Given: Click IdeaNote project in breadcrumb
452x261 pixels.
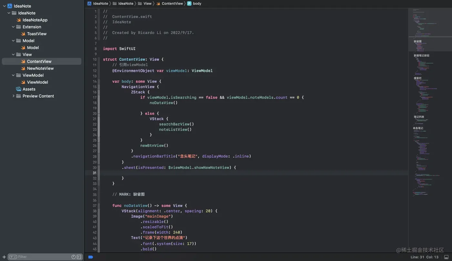Looking at the screenshot, I should [x=98, y=4].
